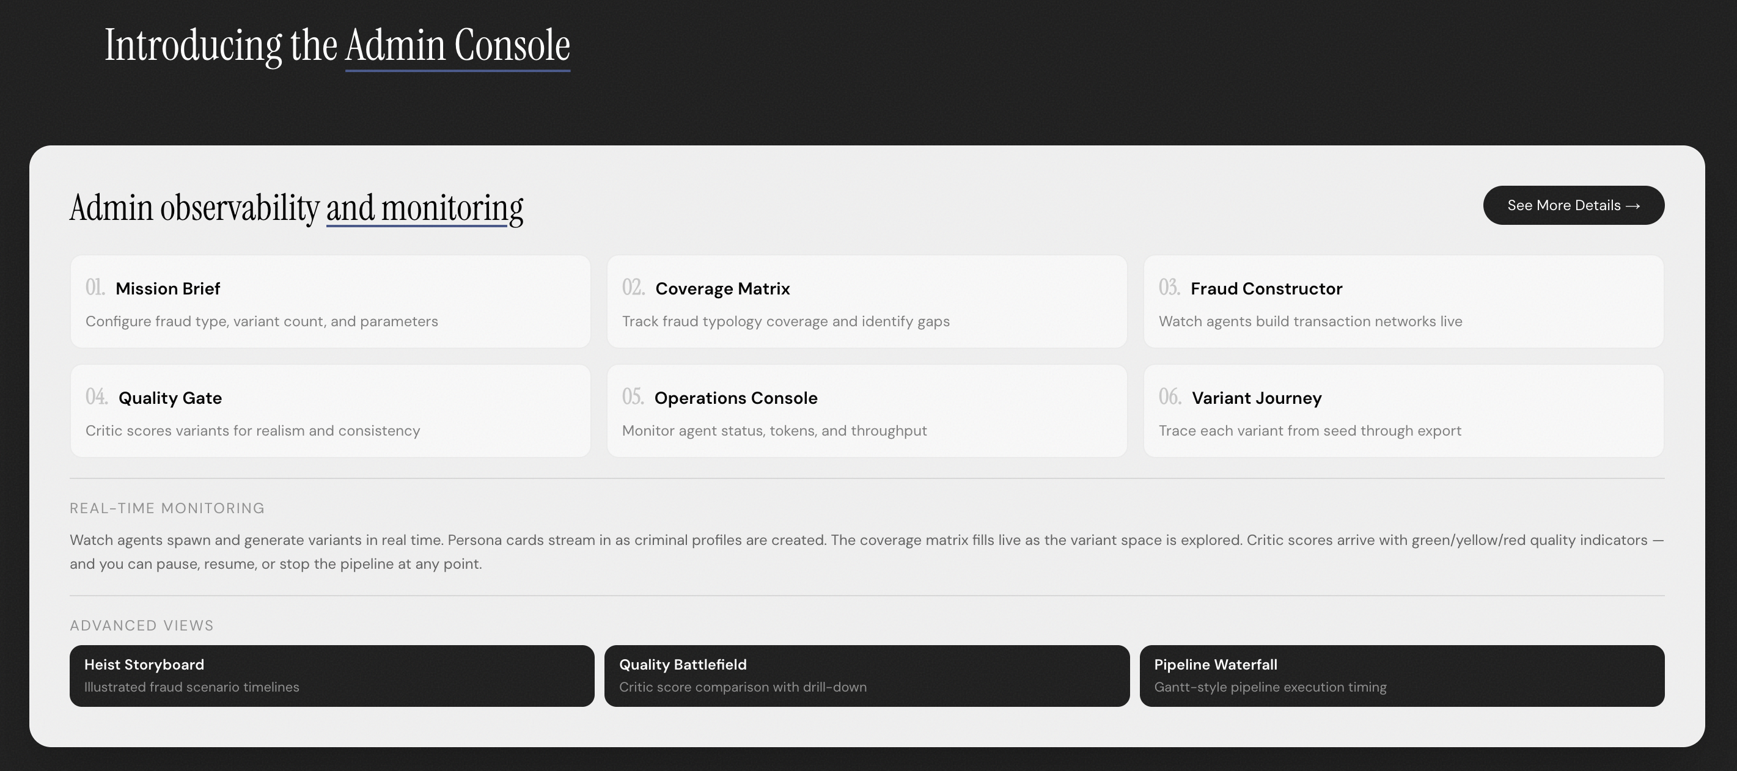Open the Fraud Constructor card
The image size is (1737, 771).
pos(1403,302)
